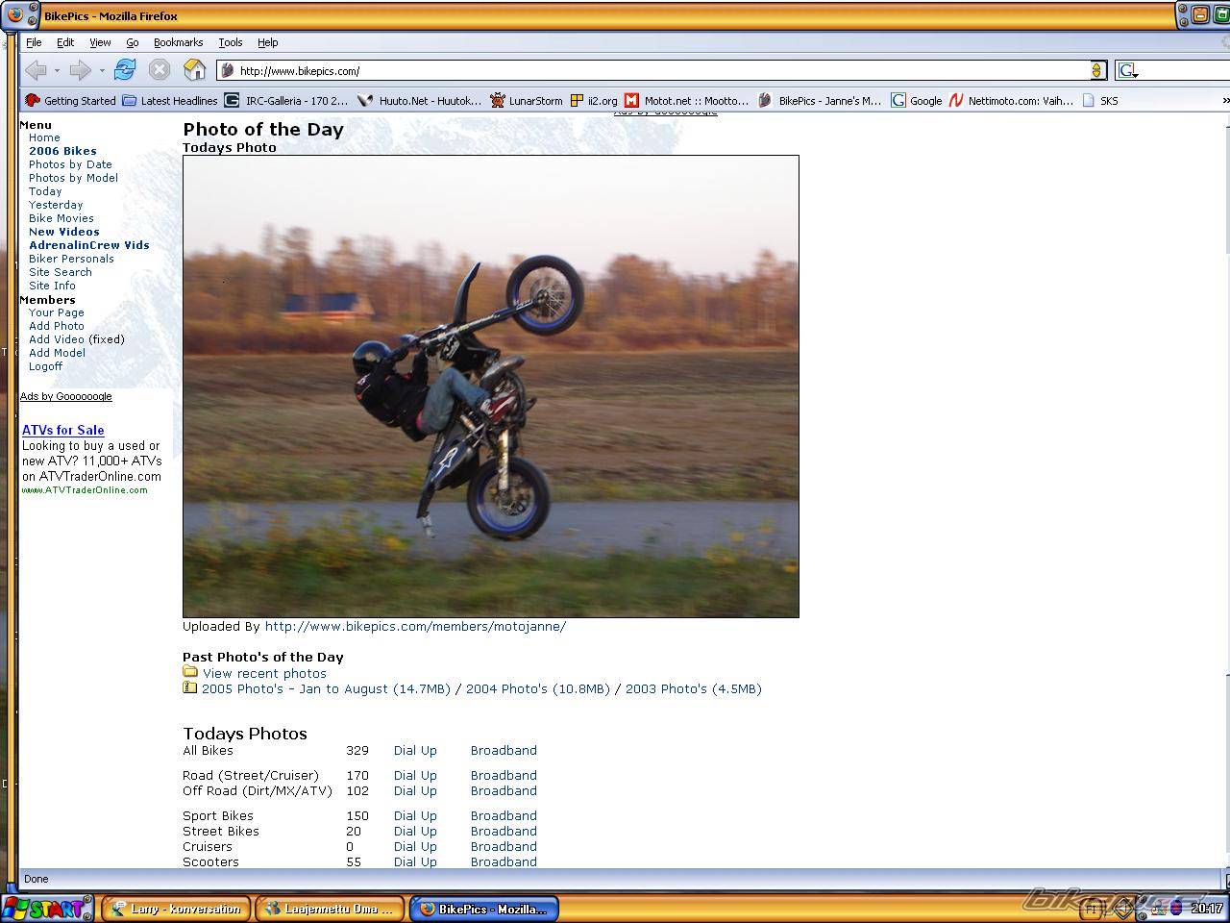
Task: Open the wheelie Photo of the Day image
Action: tap(491, 387)
